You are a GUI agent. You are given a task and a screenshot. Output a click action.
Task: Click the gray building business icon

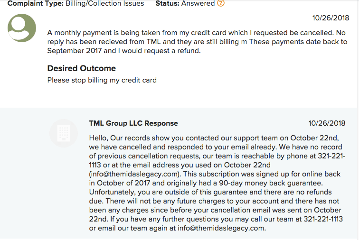pyautogui.click(x=64, y=133)
